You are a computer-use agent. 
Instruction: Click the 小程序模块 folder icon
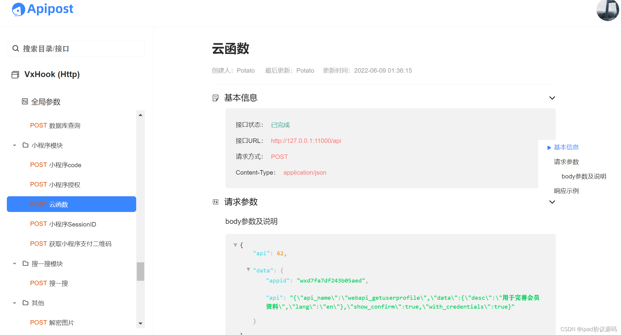[26, 145]
